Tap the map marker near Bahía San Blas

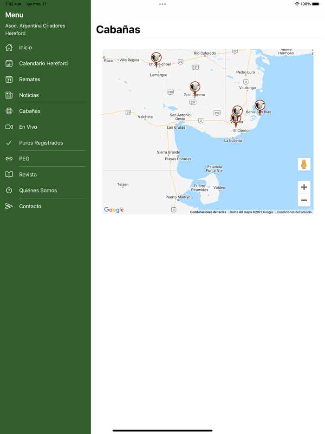pyautogui.click(x=260, y=106)
